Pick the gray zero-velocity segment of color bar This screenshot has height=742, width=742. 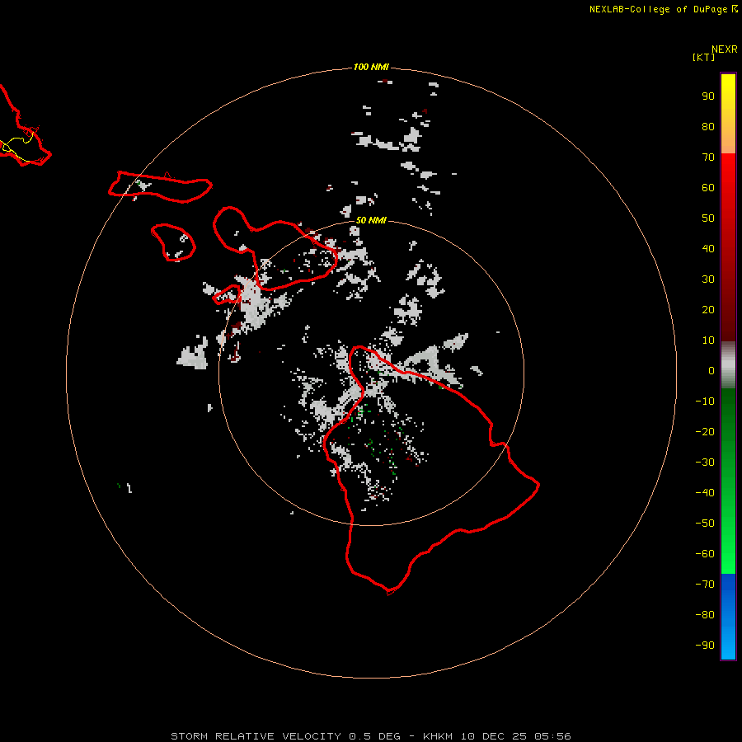point(728,365)
